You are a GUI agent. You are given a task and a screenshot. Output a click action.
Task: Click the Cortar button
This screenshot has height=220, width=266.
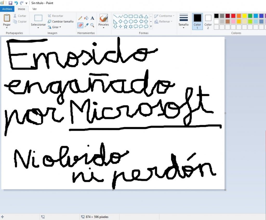(x=20, y=16)
